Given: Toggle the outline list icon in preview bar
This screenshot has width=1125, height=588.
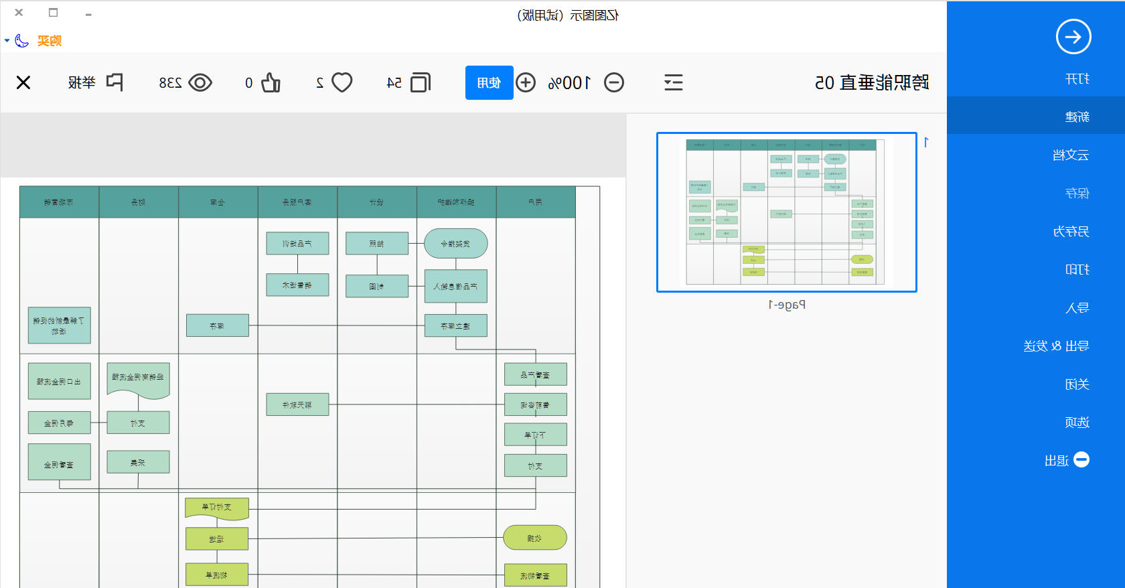Looking at the screenshot, I should (674, 82).
